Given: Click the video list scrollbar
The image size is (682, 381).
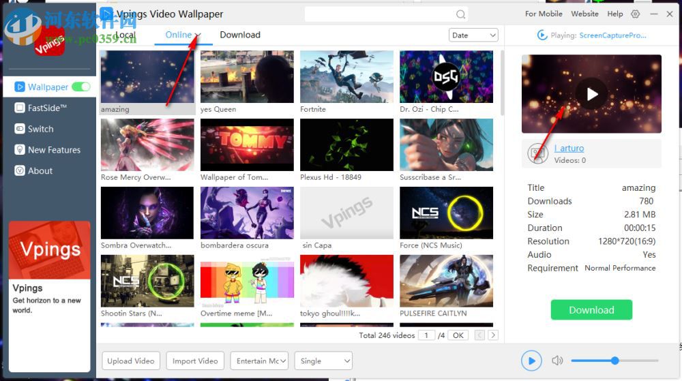Looking at the screenshot, I should point(502,82).
